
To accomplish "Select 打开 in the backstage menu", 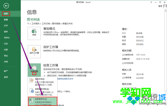I will coord(6,26).
